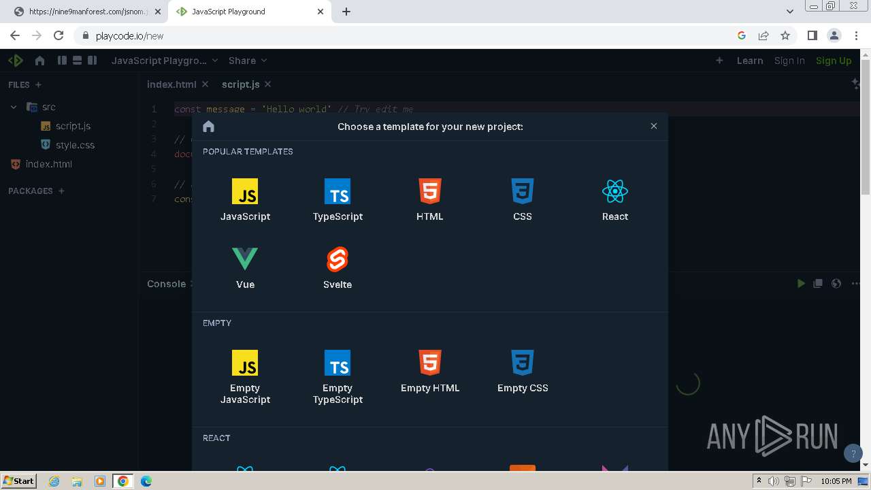The width and height of the screenshot is (871, 490).
Task: Open a new browser tab
Action: (x=346, y=12)
